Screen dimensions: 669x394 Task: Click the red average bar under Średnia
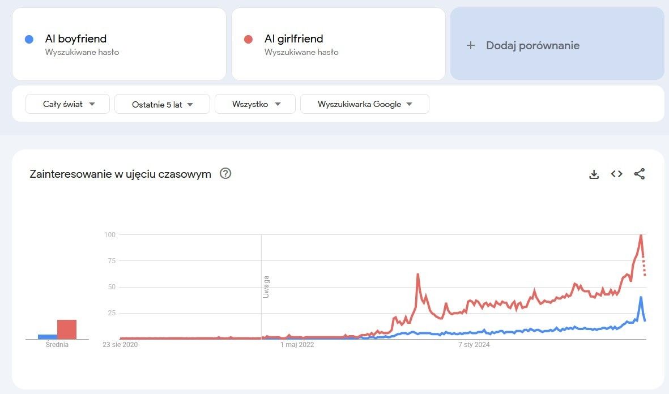click(67, 329)
